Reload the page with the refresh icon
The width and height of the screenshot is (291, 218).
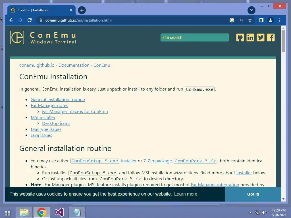point(30,20)
